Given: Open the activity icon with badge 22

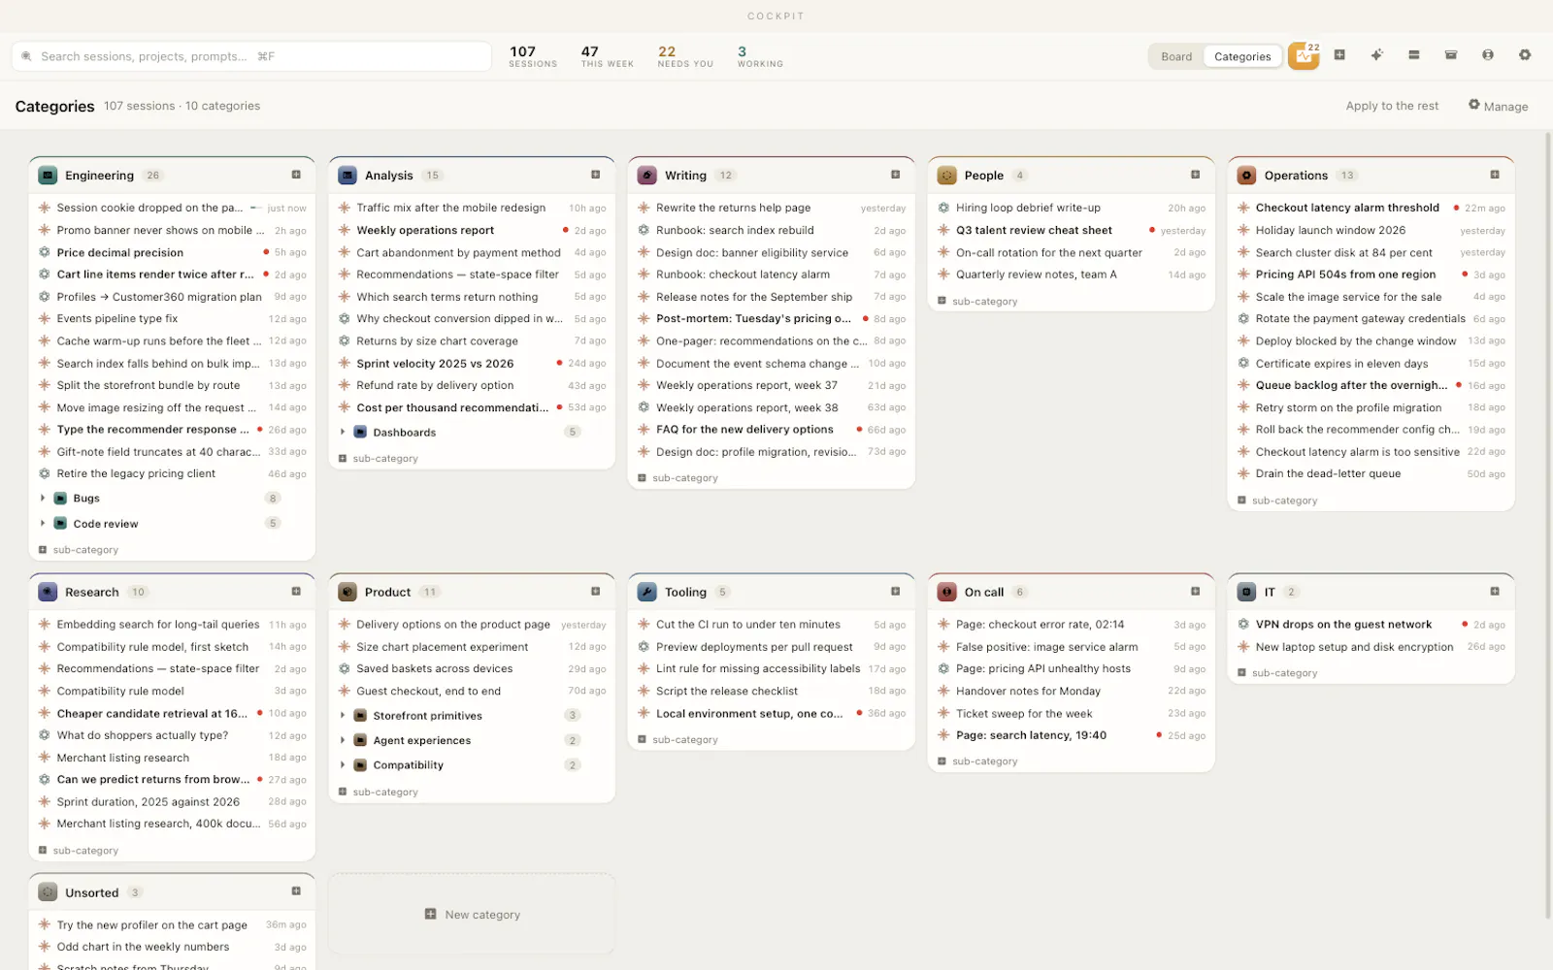Looking at the screenshot, I should [x=1304, y=56].
